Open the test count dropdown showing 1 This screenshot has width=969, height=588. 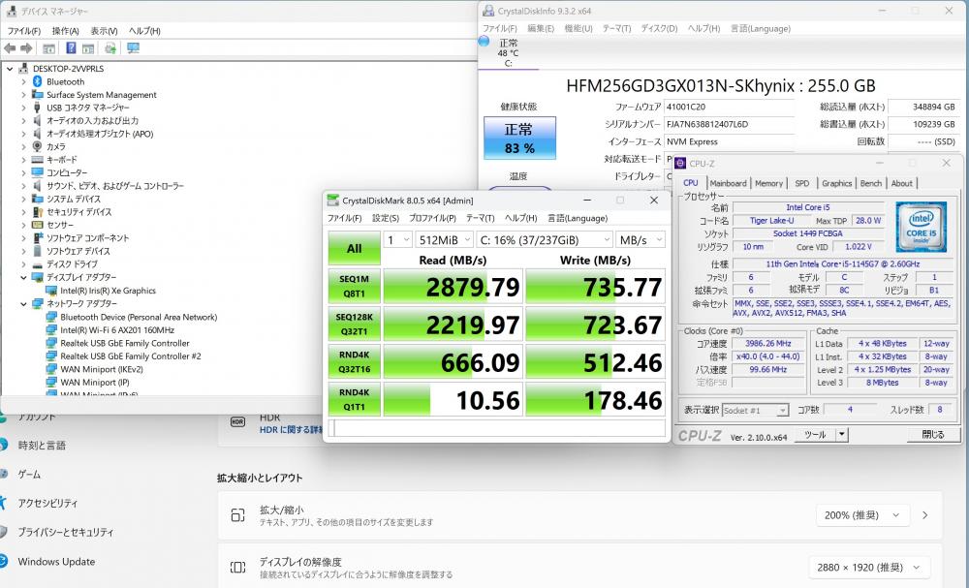pyautogui.click(x=398, y=239)
